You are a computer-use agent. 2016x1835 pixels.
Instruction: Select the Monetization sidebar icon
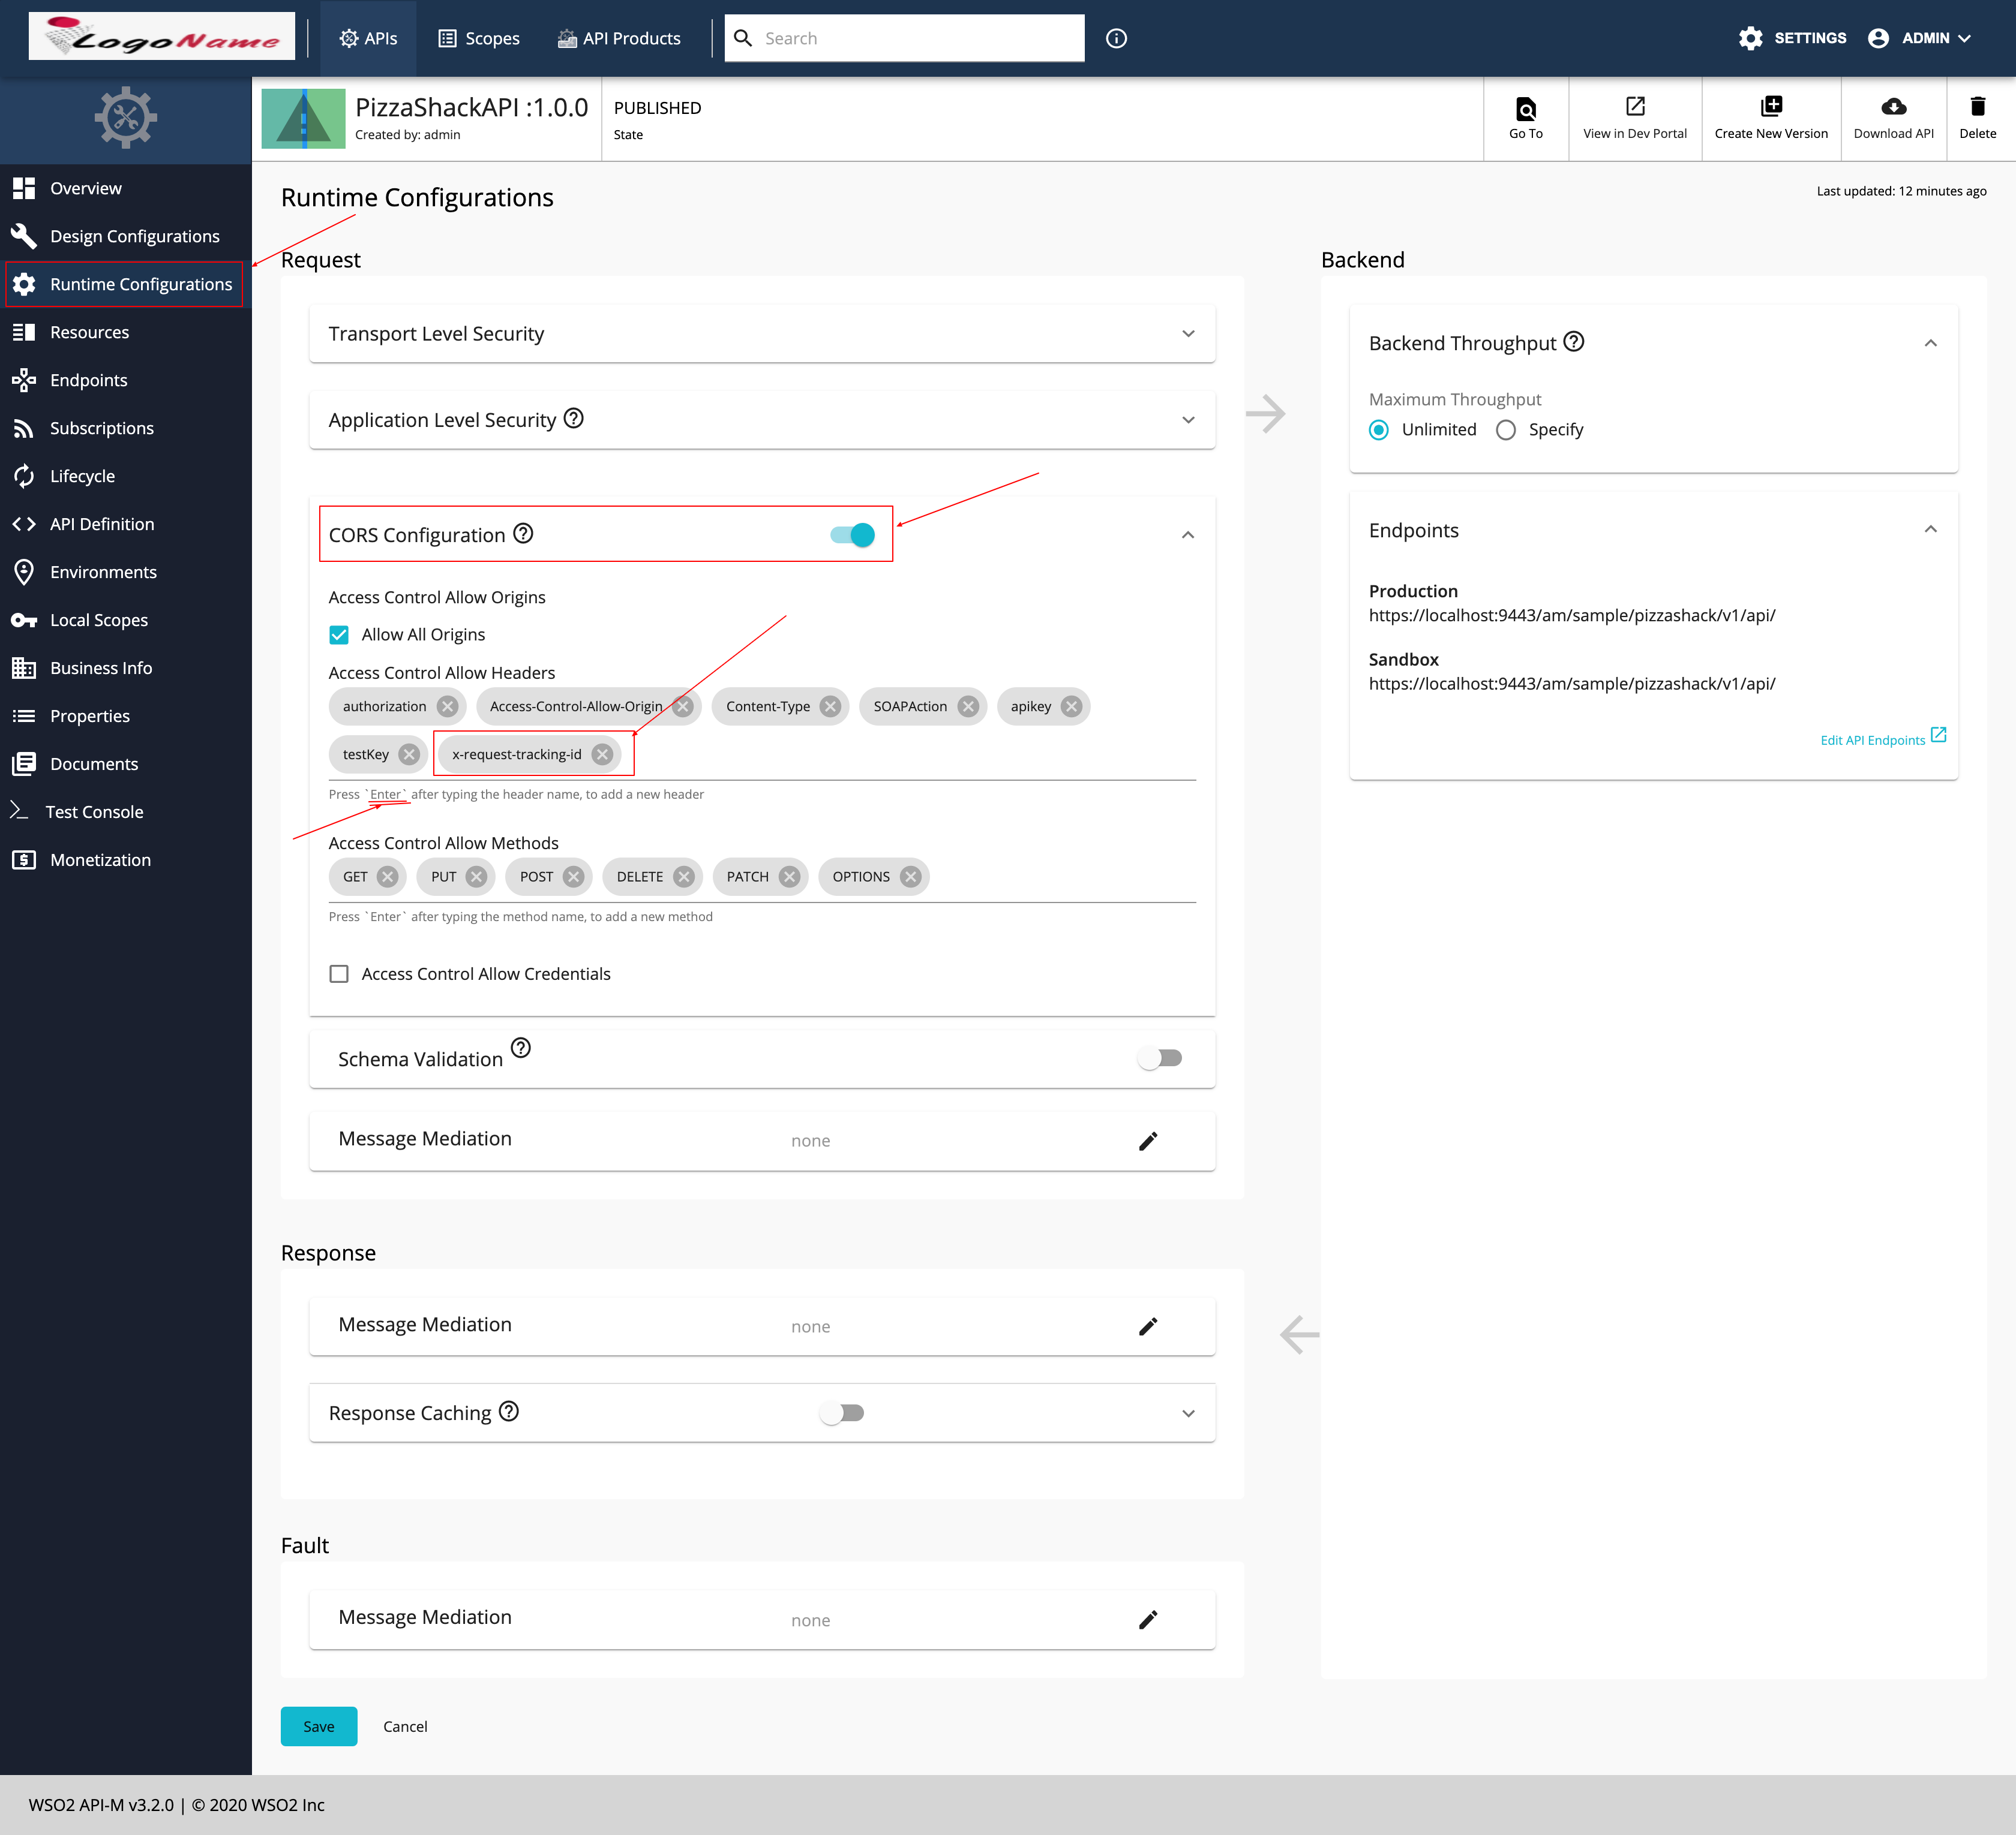coord(24,859)
